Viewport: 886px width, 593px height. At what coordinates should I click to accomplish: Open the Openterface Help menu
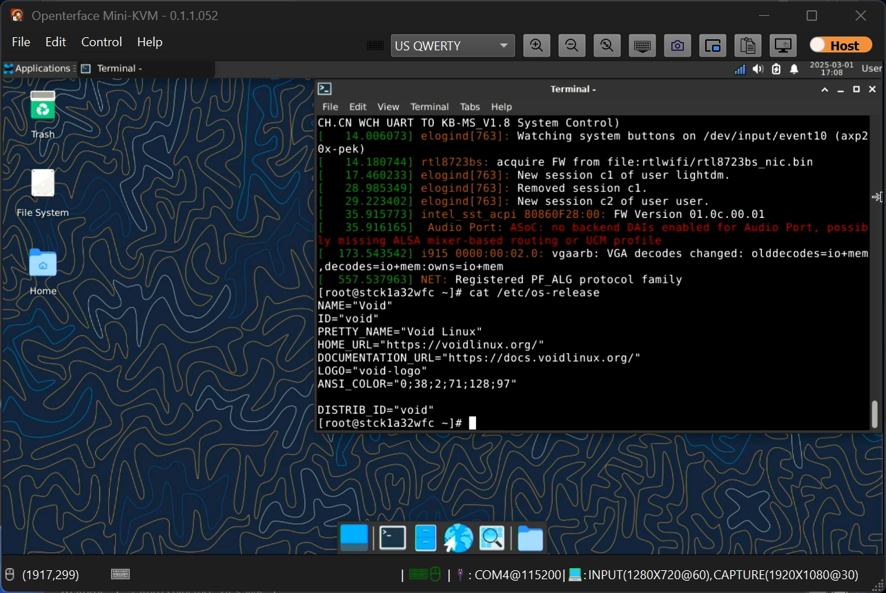[150, 42]
